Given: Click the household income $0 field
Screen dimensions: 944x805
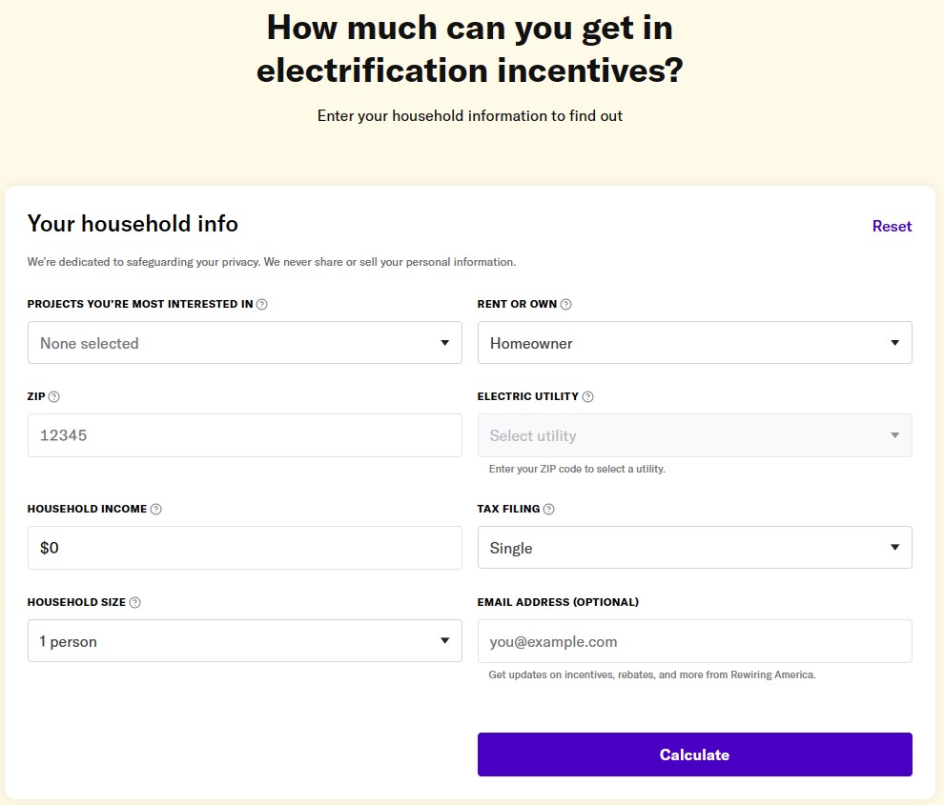Looking at the screenshot, I should 244,548.
